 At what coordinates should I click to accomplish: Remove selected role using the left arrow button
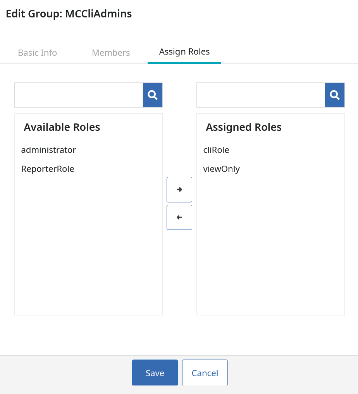point(179,218)
